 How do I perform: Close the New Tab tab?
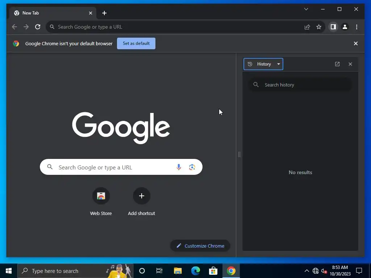point(90,13)
